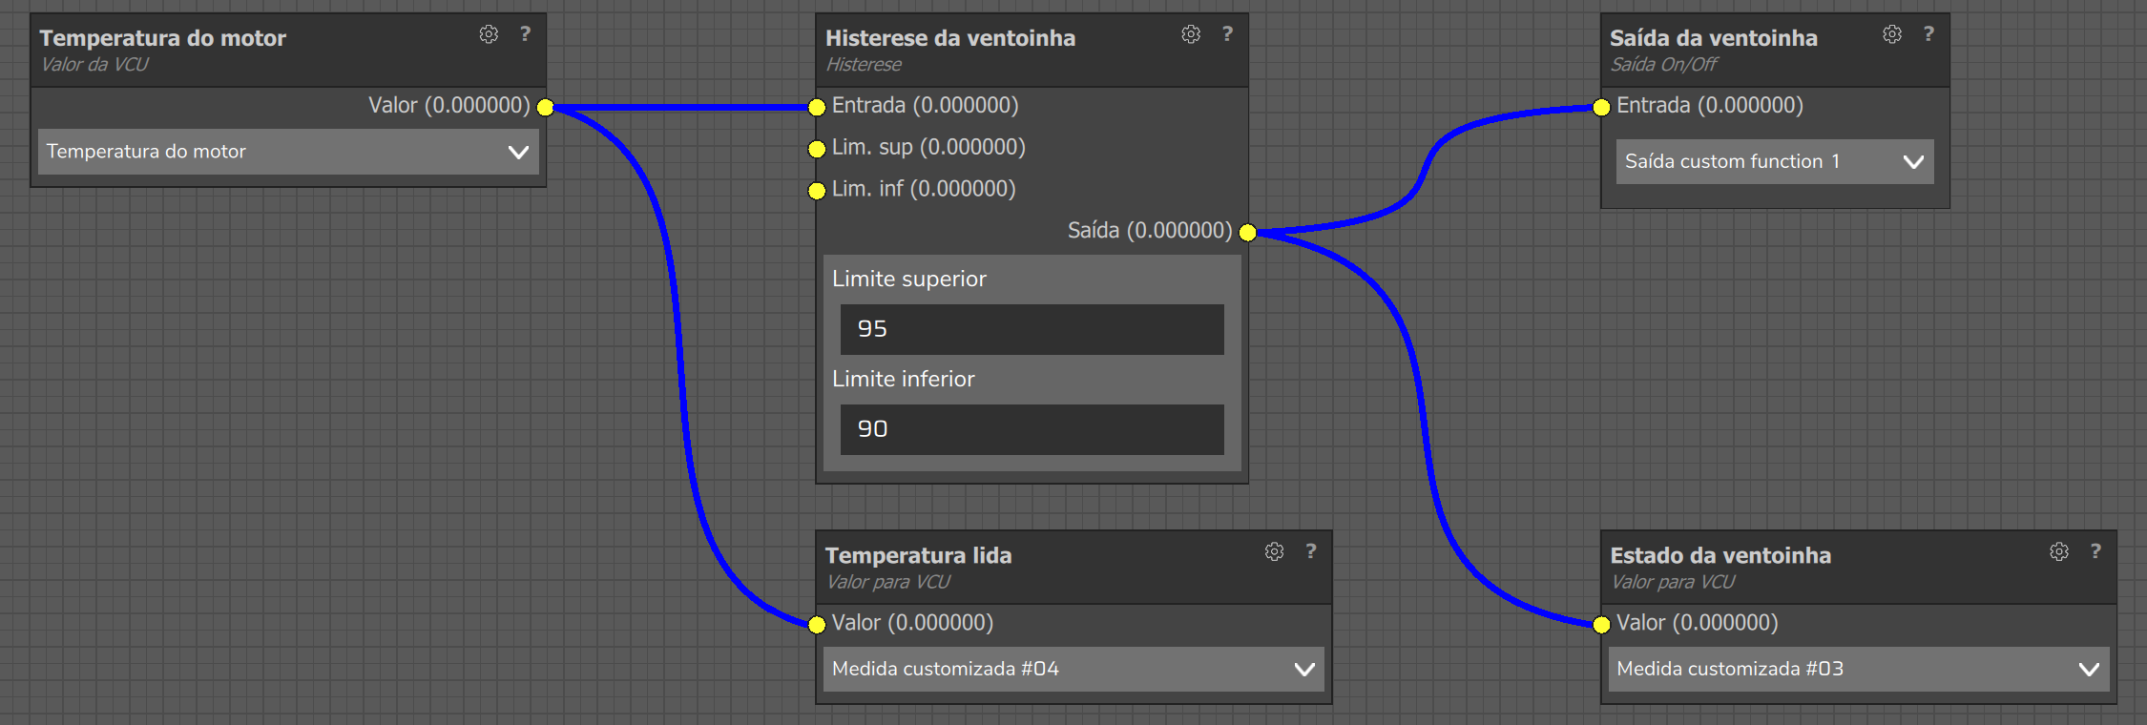This screenshot has height=725, width=2147.
Task: Click Entrada input port on Histerese node
Action: (817, 107)
